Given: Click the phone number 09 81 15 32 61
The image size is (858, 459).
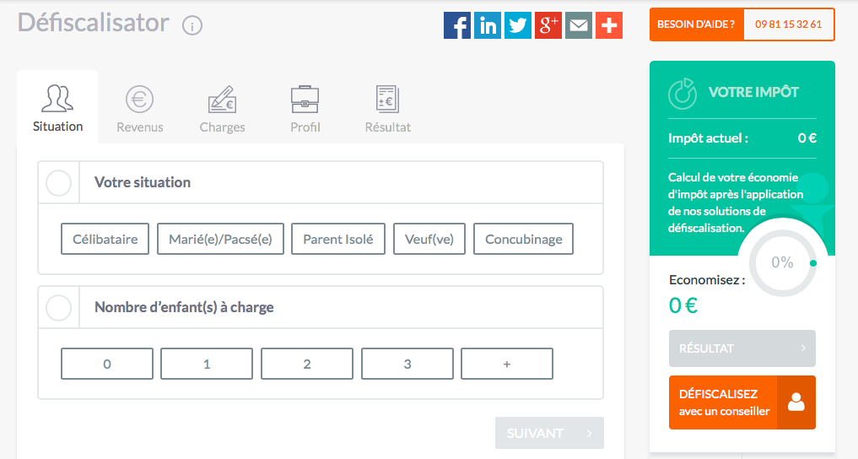Looking at the screenshot, I should pyautogui.click(x=789, y=24).
